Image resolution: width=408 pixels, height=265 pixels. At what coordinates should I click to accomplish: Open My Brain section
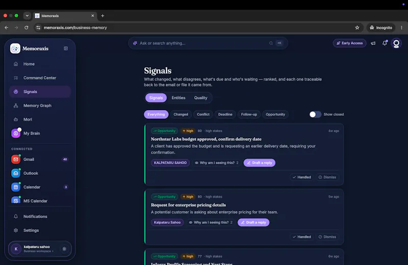click(40, 133)
